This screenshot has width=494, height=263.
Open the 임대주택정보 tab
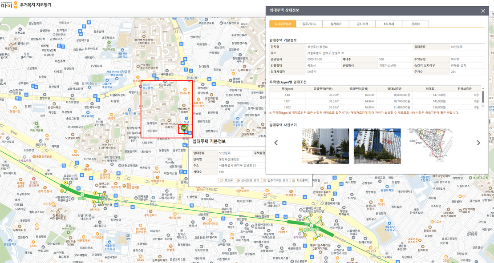click(283, 24)
